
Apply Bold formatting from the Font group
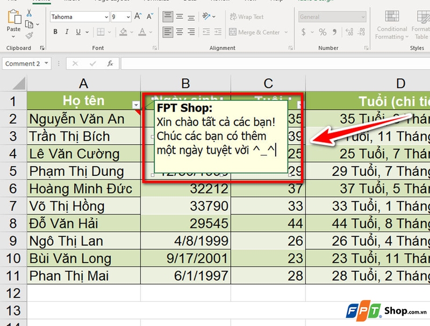pos(56,31)
